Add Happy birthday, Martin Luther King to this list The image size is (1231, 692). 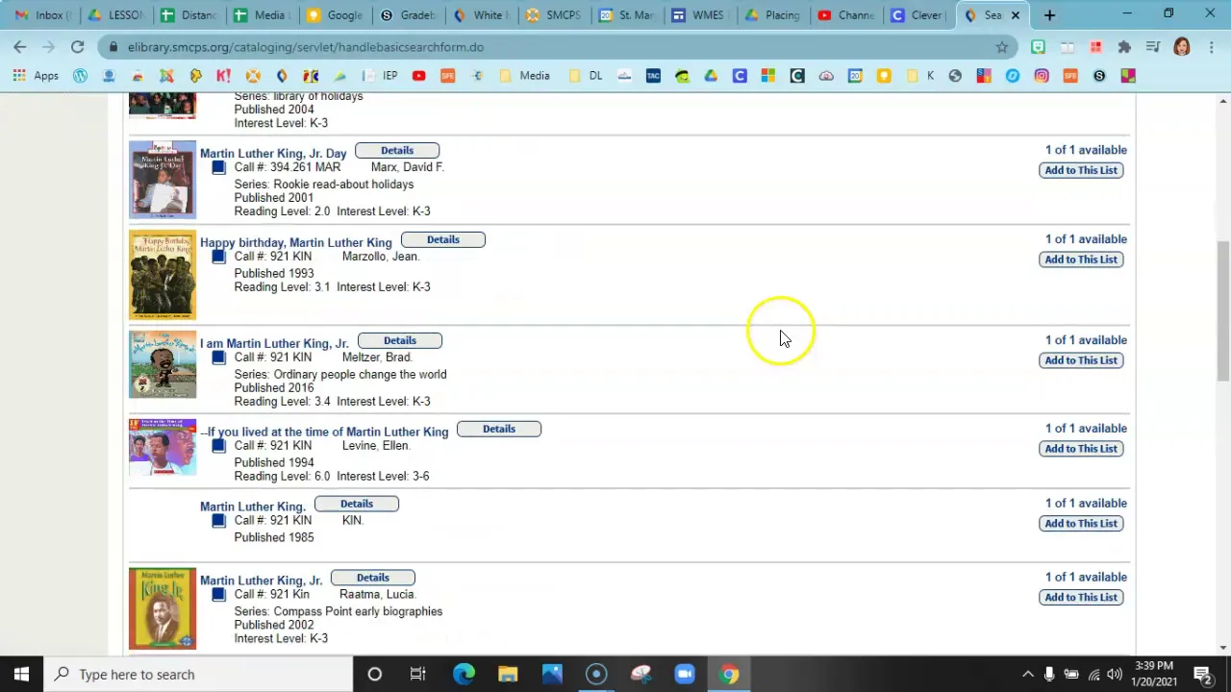coord(1081,259)
